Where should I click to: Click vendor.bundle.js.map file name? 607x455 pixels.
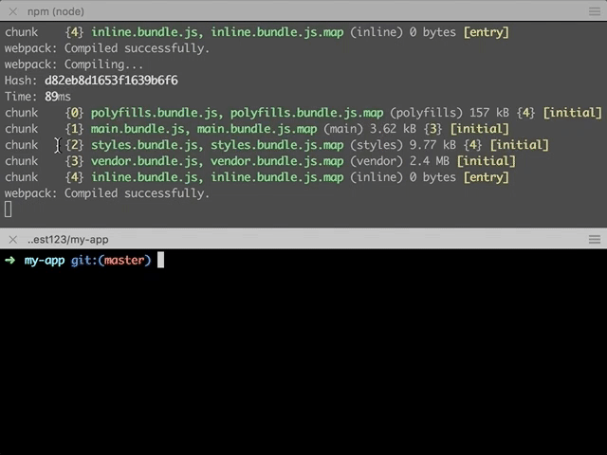tap(277, 161)
